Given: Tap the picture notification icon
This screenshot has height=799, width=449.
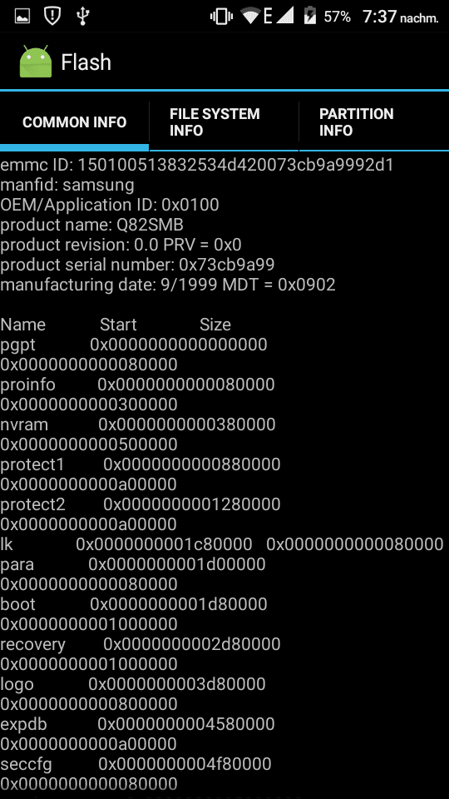Looking at the screenshot, I should click(22, 16).
